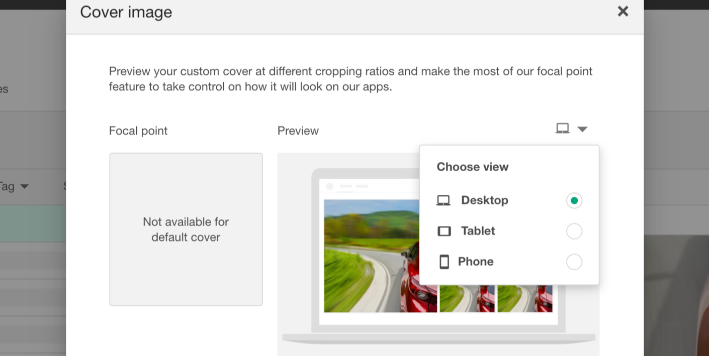Open the Tag dropdown behind the dialog
Screen dimensions: 709x356
[x=14, y=187]
